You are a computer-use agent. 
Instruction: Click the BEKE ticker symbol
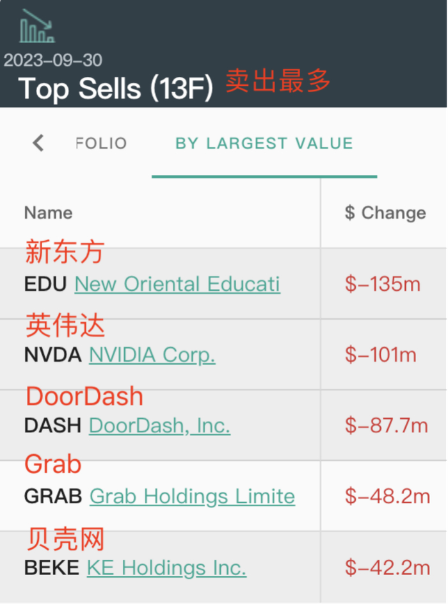(51, 567)
